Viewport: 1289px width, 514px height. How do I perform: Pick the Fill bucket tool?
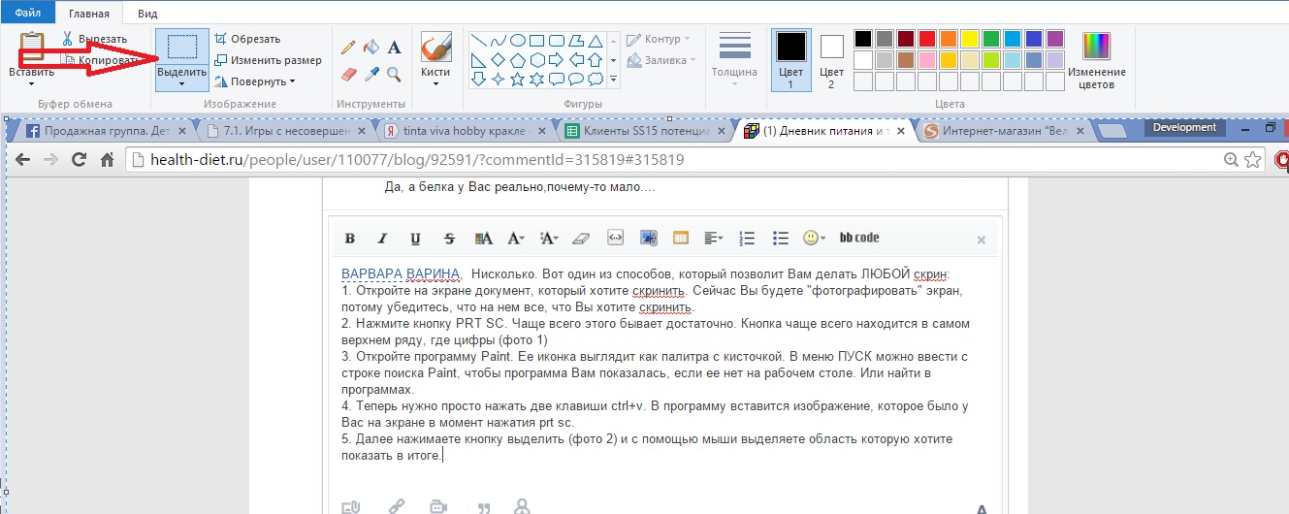pos(371,47)
